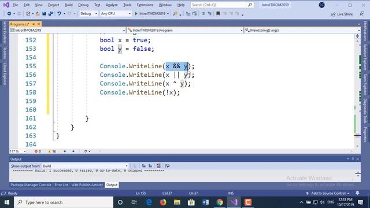Pin the Program.cs tab

pos(34,24)
